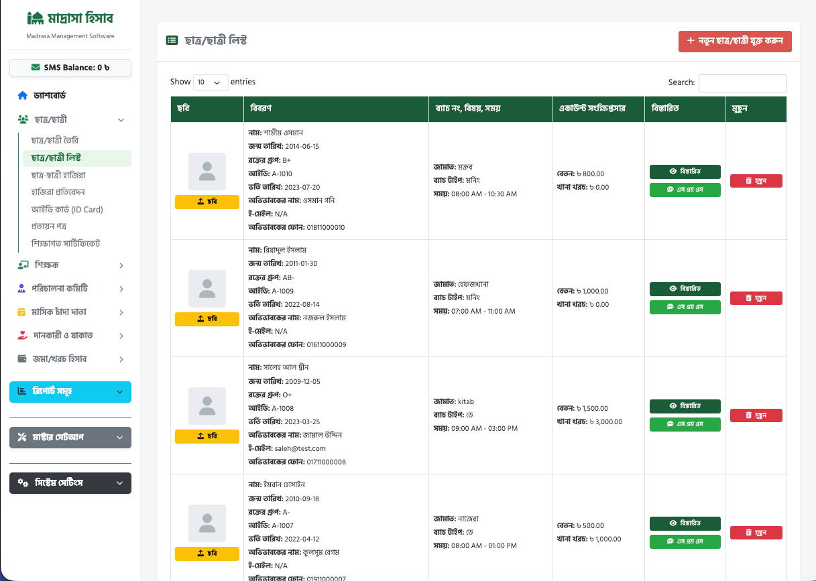Image resolution: width=816 pixels, height=581 pixels.
Task: Click the email saleh@test.com
Action: [x=300, y=448]
